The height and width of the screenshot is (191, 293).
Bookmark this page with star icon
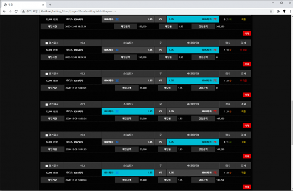(x=271, y=11)
